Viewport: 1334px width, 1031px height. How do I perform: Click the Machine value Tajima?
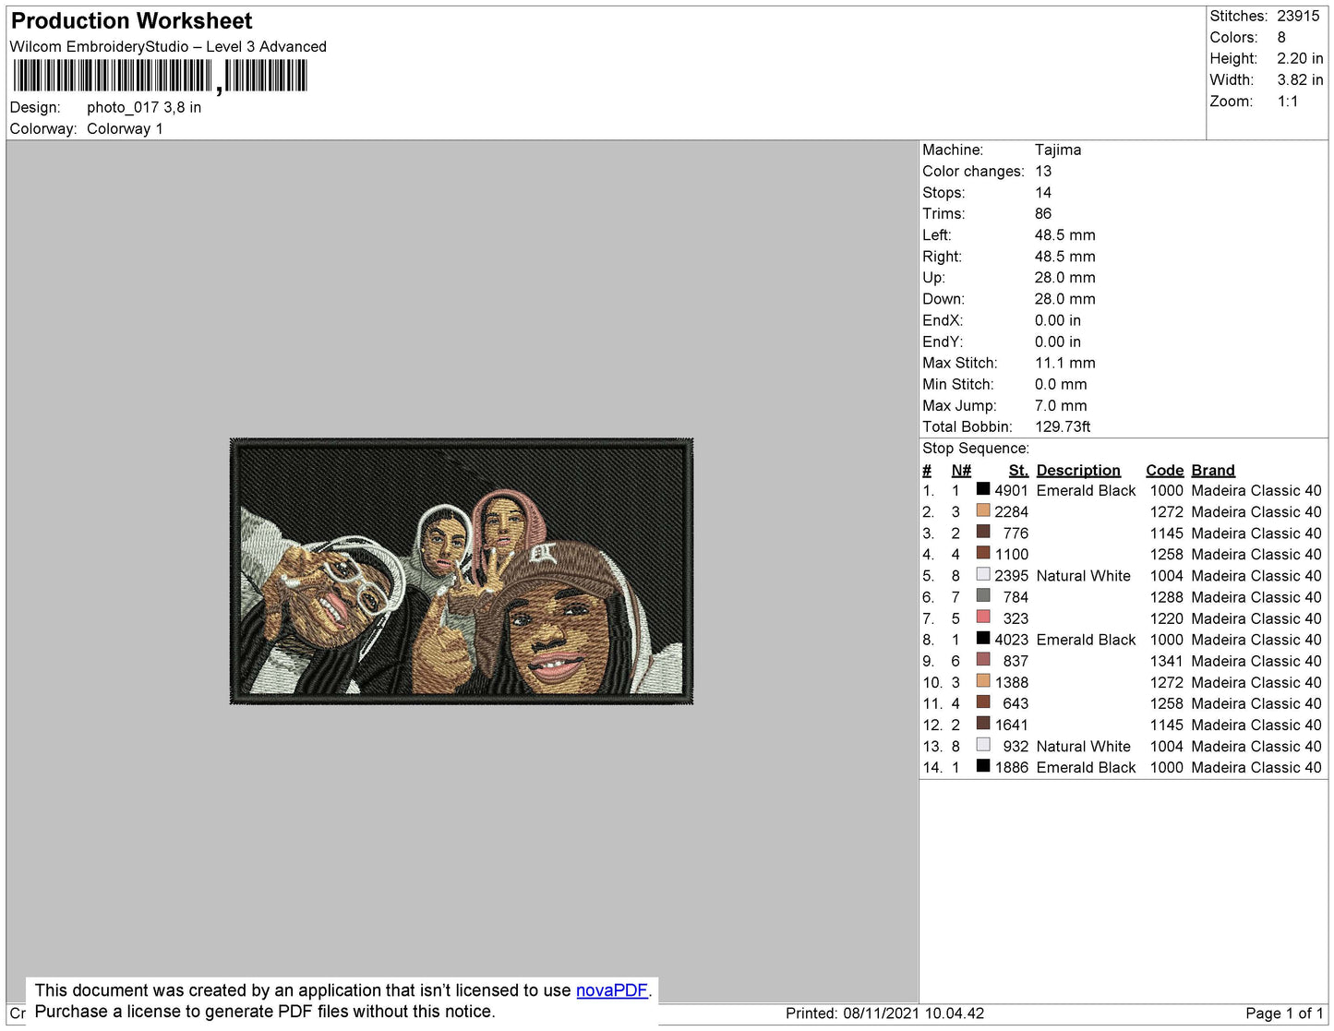1058,150
